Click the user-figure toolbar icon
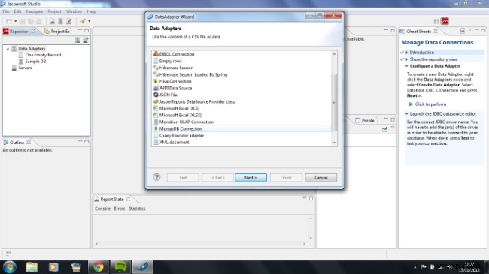 coord(52,21)
